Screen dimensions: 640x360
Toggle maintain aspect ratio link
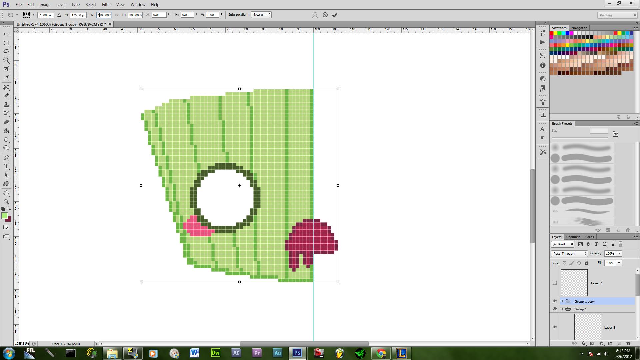(116, 15)
